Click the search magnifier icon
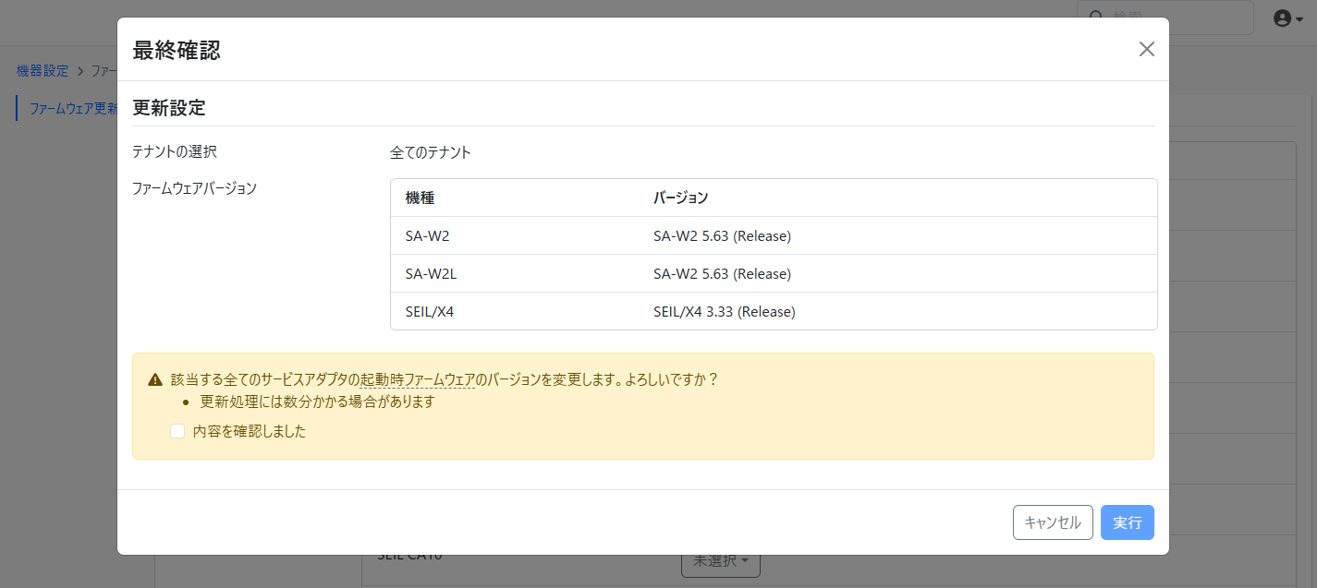The width and height of the screenshot is (1317, 588). click(x=1096, y=18)
